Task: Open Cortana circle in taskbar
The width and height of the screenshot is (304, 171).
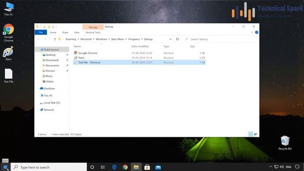Action: pos(92,167)
